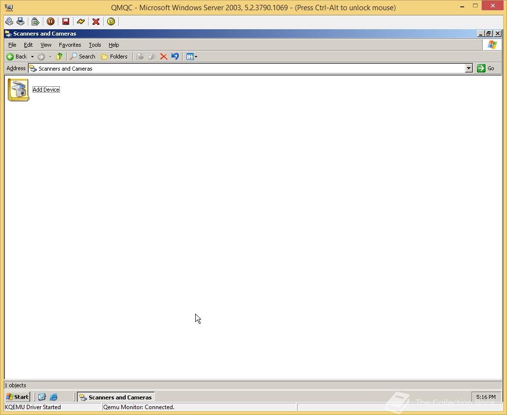Pause the virtual machine with the pause icon
The image size is (507, 415).
pyautogui.click(x=51, y=21)
